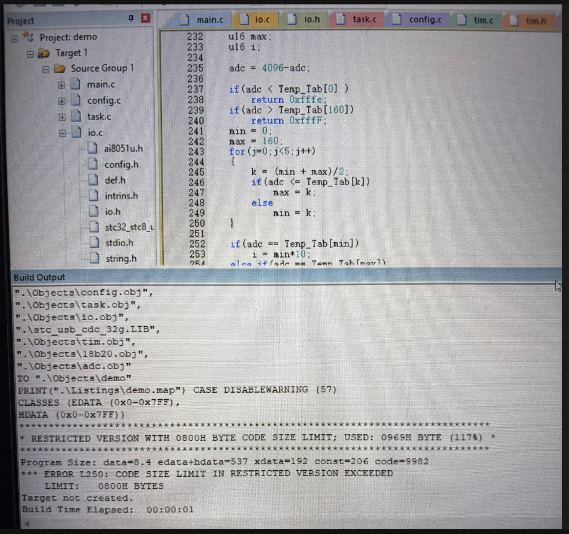Viewport: 569px width, 534px height.
Task: Collapse the Project: demo tree node
Action: click(14, 38)
